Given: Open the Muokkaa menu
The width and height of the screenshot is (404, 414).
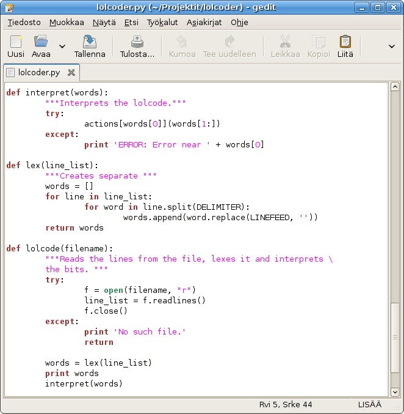Looking at the screenshot, I should coord(67,22).
